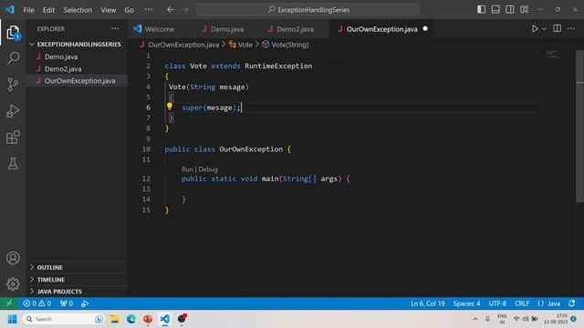Click the lightbulb code action on line 6
The width and height of the screenshot is (584, 328).
[x=170, y=107]
